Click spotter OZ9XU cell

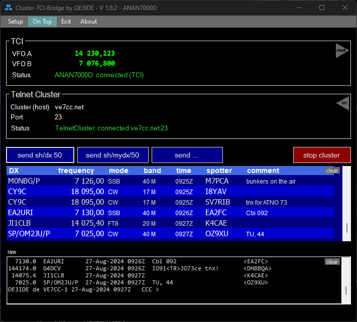coord(217,234)
